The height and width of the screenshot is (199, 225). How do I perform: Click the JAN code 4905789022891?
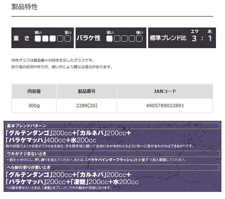click(165, 106)
